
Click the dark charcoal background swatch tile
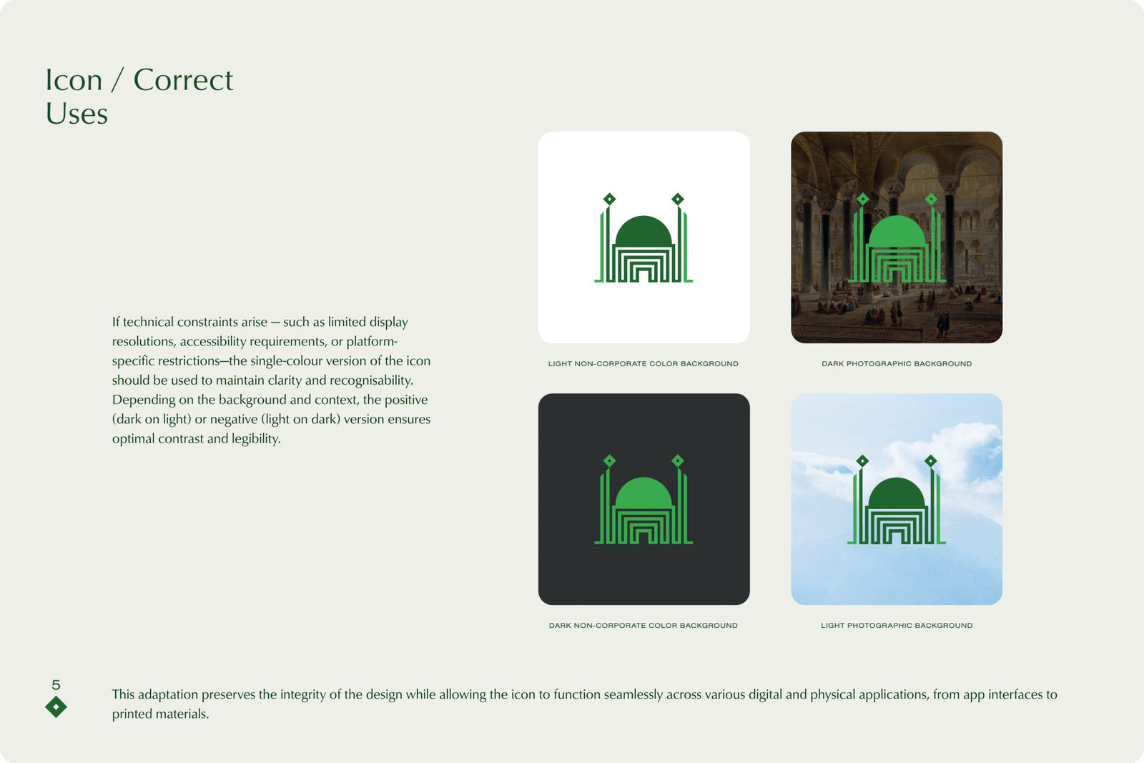point(642,498)
